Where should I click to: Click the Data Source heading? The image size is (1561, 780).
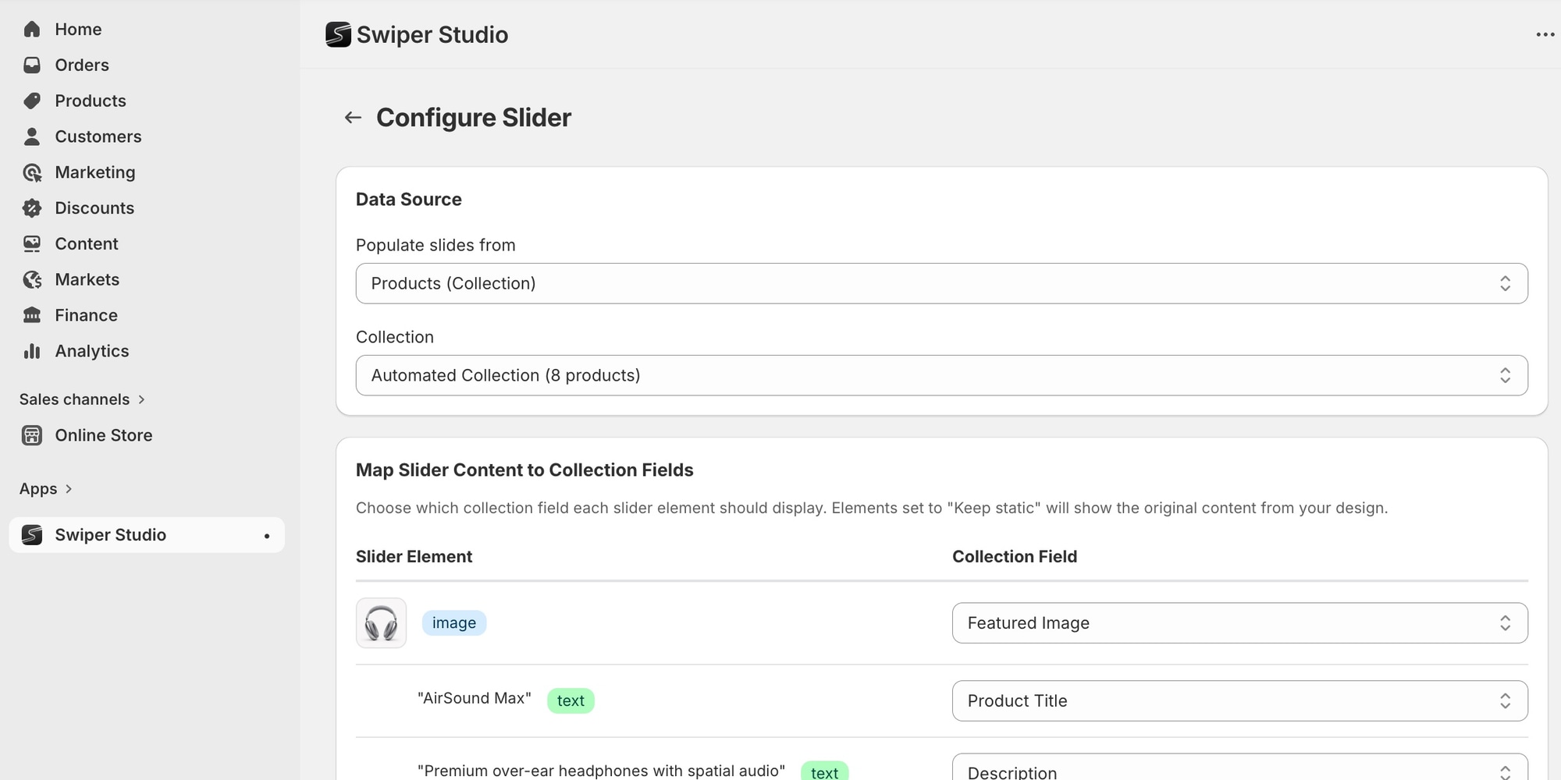pos(409,200)
